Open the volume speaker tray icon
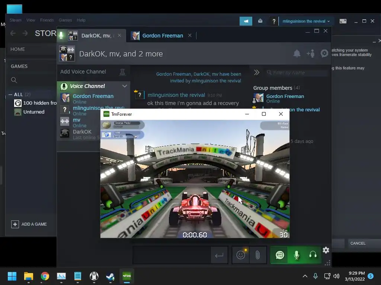 [336, 276]
